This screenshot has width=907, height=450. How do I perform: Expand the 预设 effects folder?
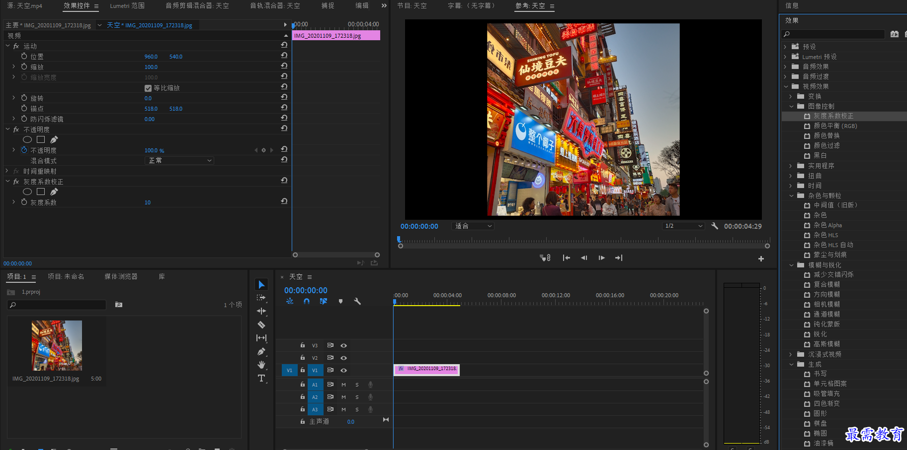(785, 47)
